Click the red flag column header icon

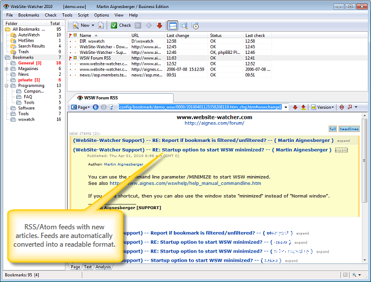point(70,35)
